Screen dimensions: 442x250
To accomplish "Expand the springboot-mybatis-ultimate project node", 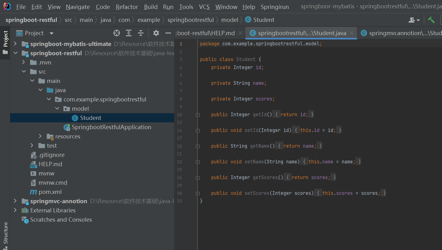I will coord(15,44).
